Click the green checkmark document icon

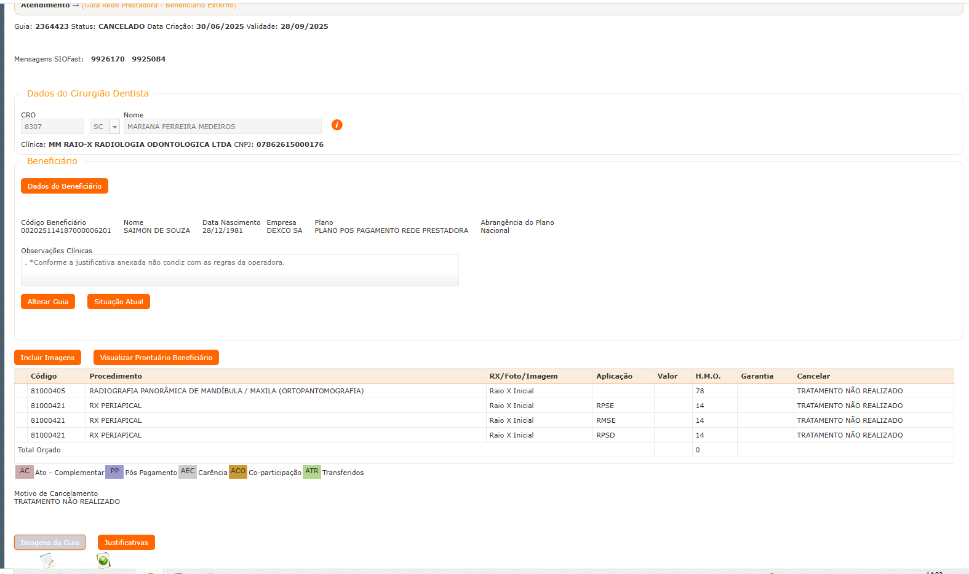tap(103, 560)
